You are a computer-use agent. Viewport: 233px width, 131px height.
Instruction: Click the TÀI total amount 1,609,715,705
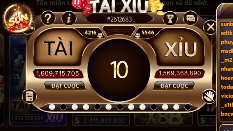click(x=58, y=74)
